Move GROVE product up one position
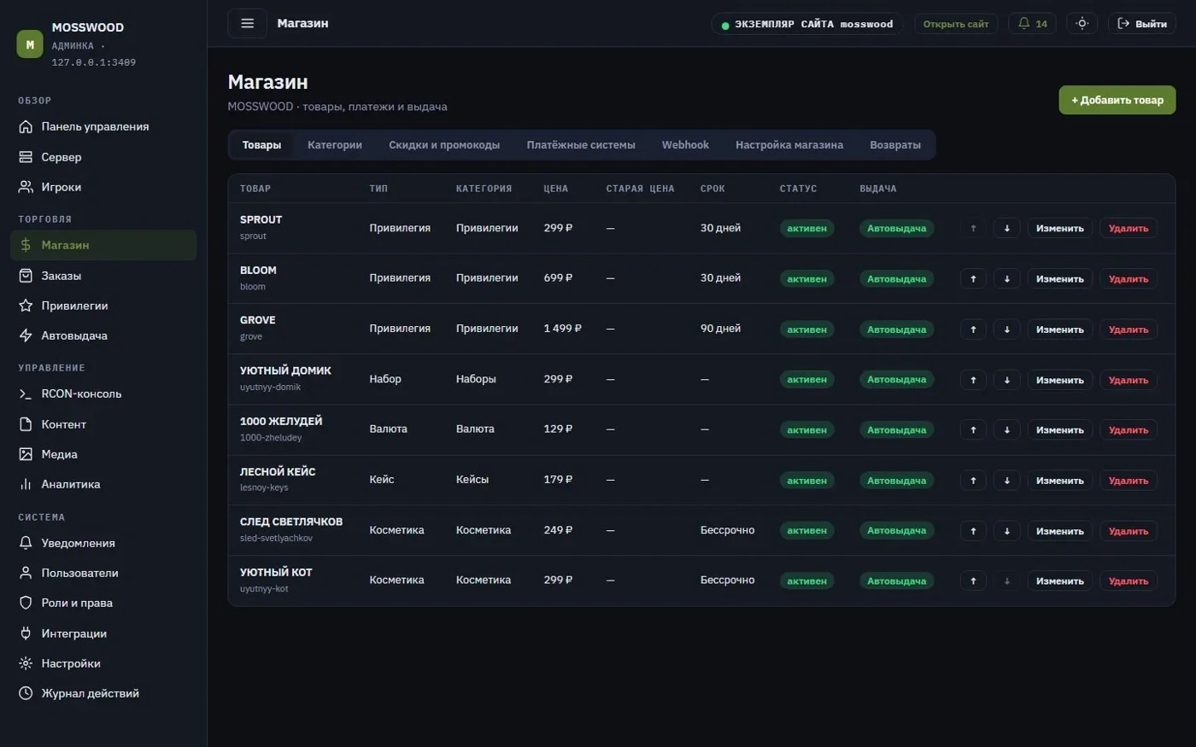 point(973,330)
